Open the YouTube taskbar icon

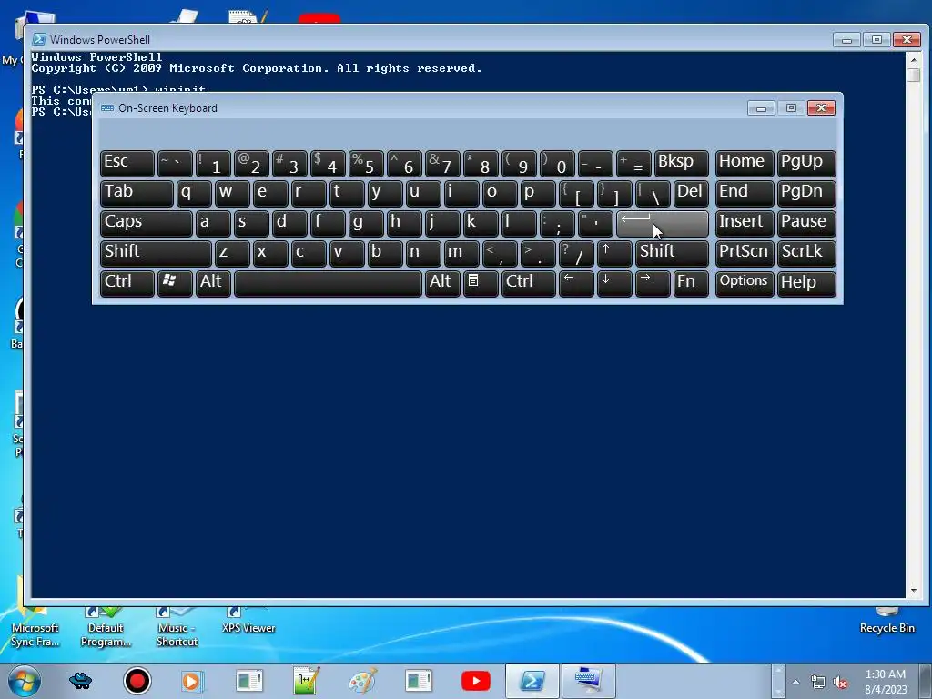475,681
